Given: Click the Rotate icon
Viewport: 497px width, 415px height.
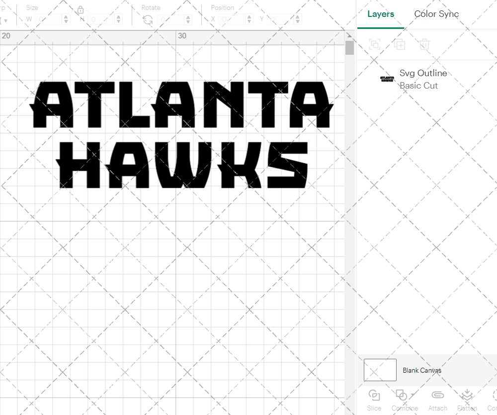Looking at the screenshot, I should pyautogui.click(x=148, y=20).
